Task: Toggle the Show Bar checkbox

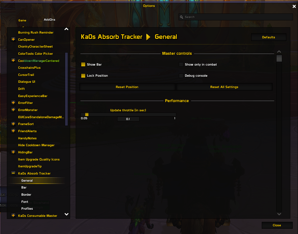Action: click(x=83, y=65)
